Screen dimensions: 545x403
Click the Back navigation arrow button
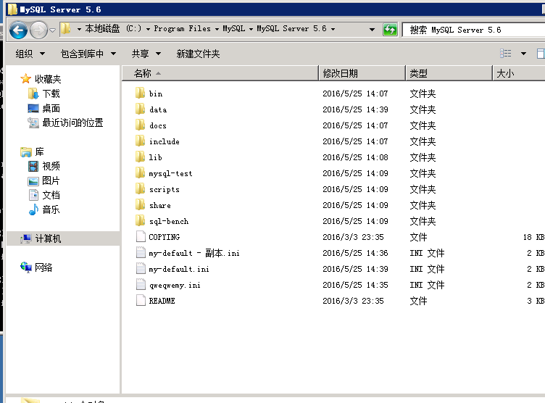18,30
